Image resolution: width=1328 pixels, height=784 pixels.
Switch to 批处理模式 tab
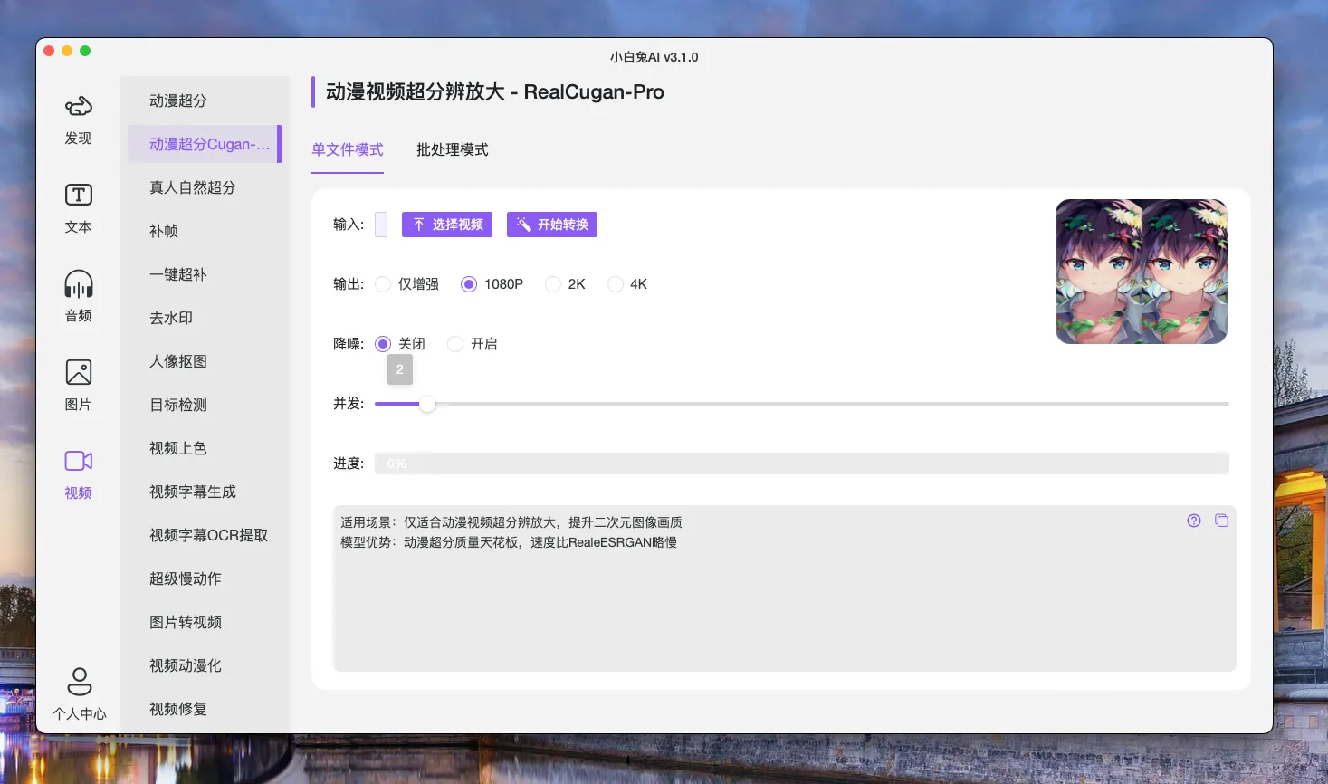coord(452,149)
